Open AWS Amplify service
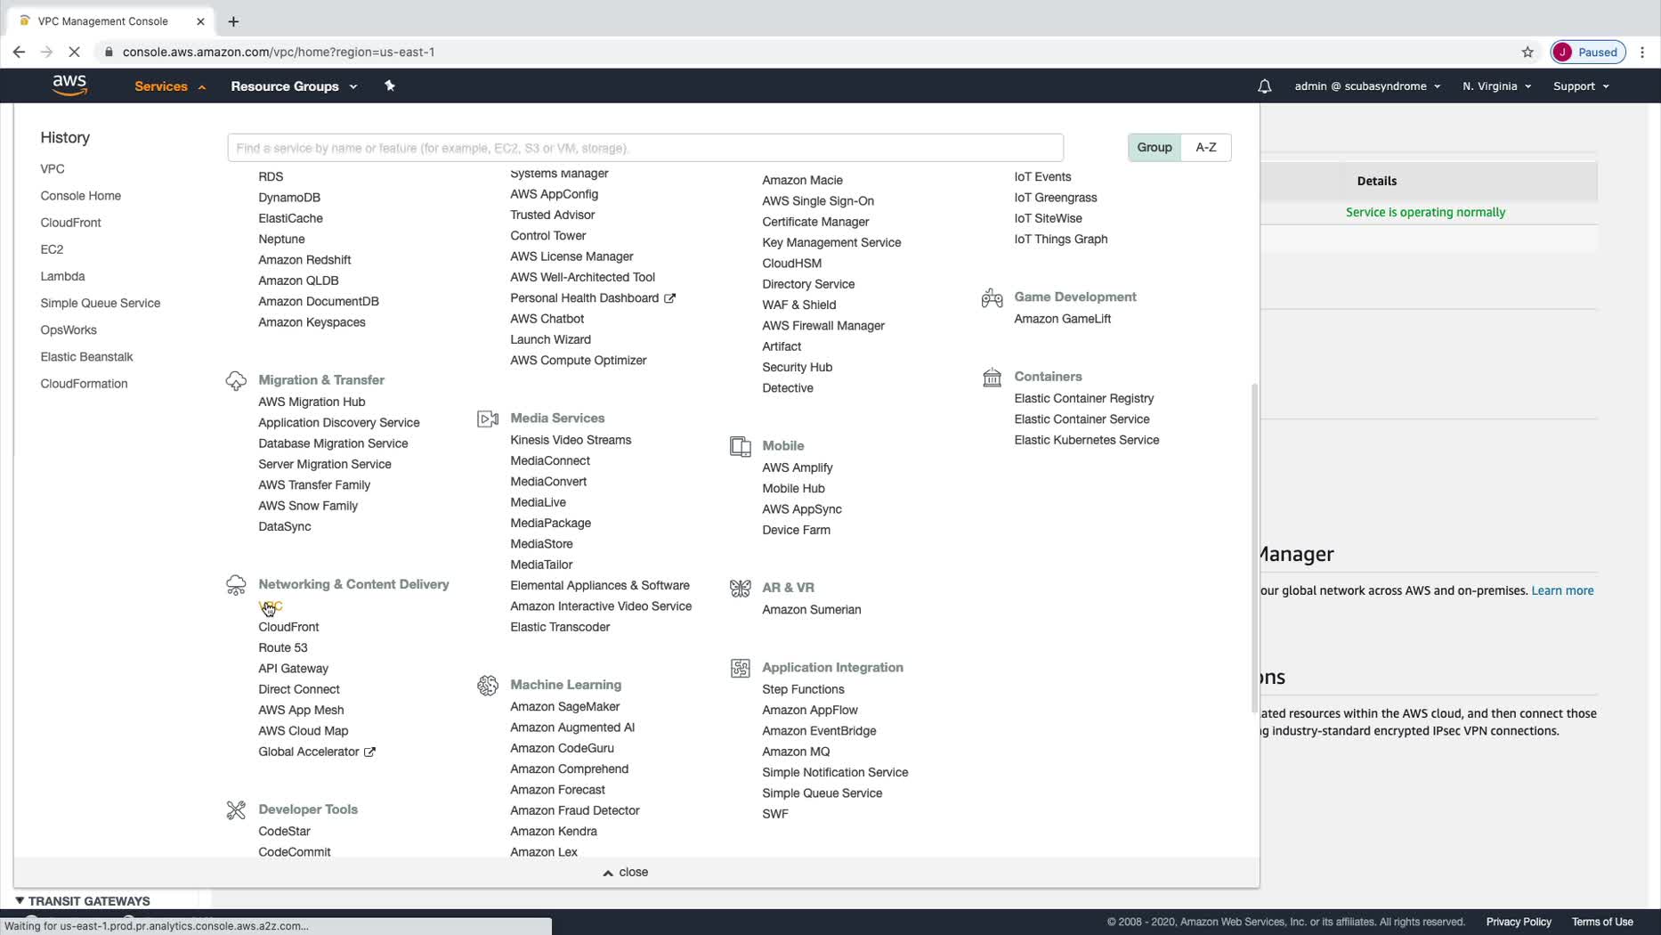The image size is (1661, 935). coord(798,467)
